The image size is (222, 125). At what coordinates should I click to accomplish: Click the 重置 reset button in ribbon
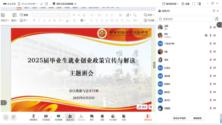coord(24,15)
